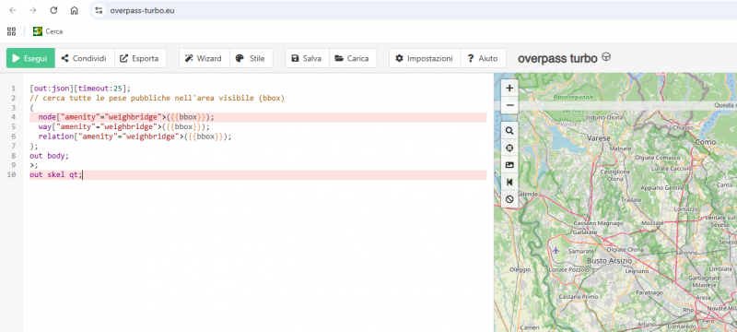This screenshot has width=737, height=332.
Task: Focus the address bar showing overpass-turbo.eu
Action: point(143,10)
